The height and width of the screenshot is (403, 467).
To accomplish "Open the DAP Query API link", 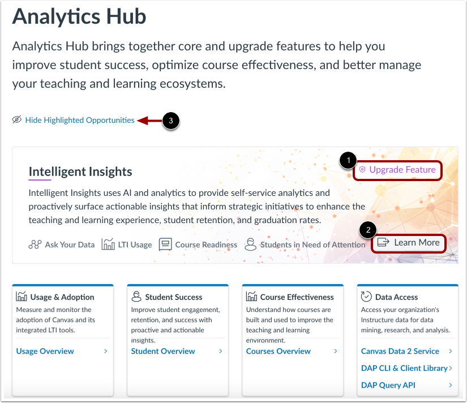I will tap(388, 385).
